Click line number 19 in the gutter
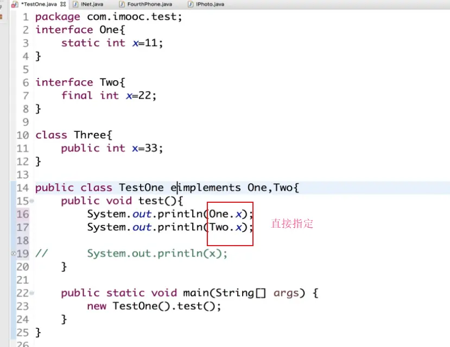The image size is (450, 347). coord(23,254)
